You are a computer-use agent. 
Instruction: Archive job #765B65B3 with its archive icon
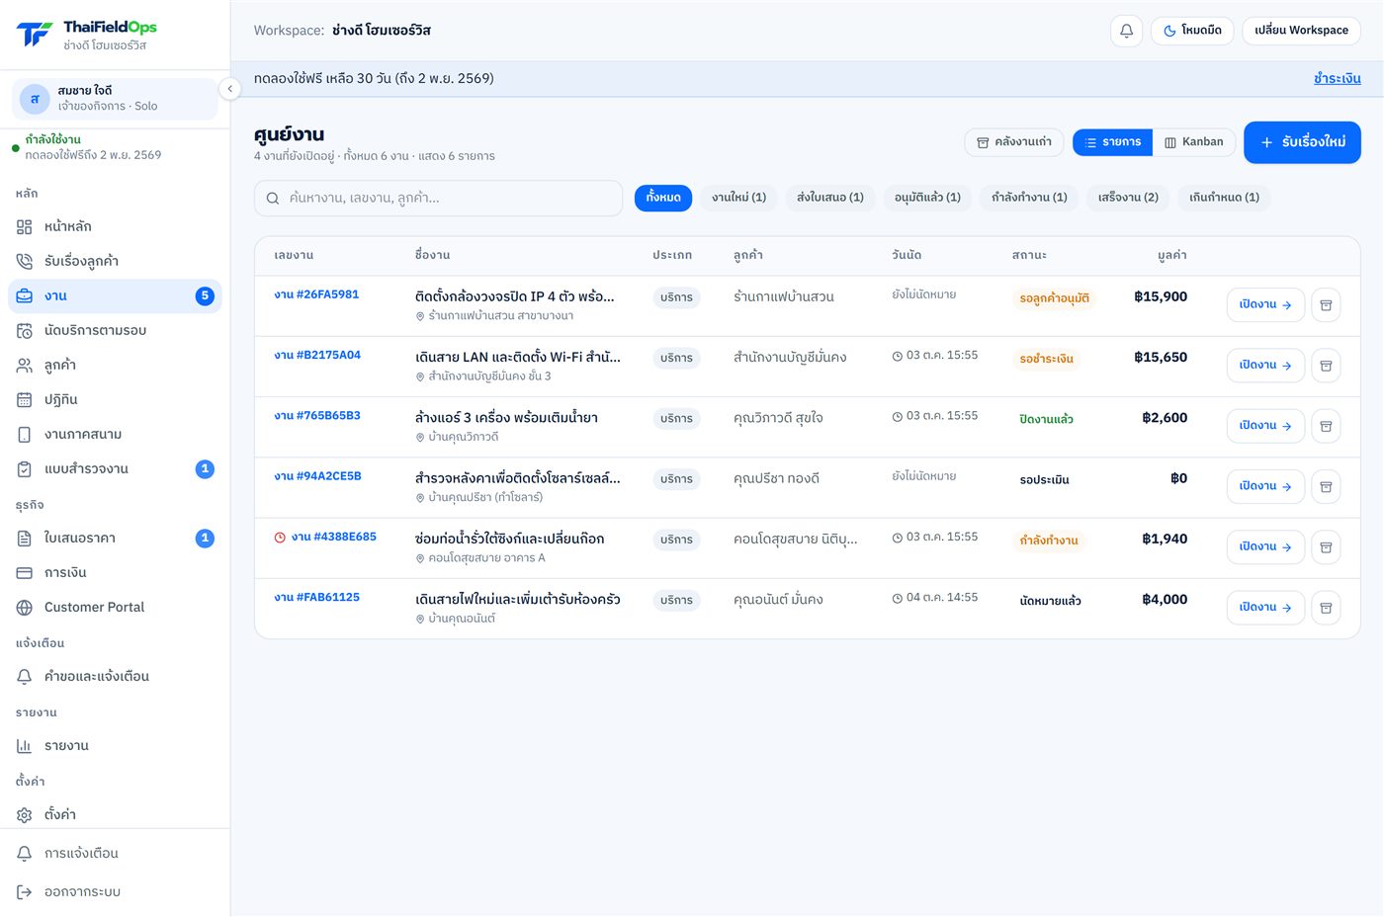click(1326, 426)
